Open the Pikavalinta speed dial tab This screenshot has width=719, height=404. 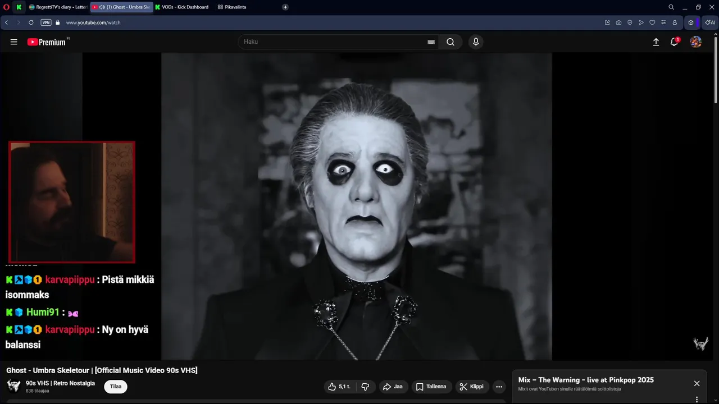pyautogui.click(x=232, y=7)
